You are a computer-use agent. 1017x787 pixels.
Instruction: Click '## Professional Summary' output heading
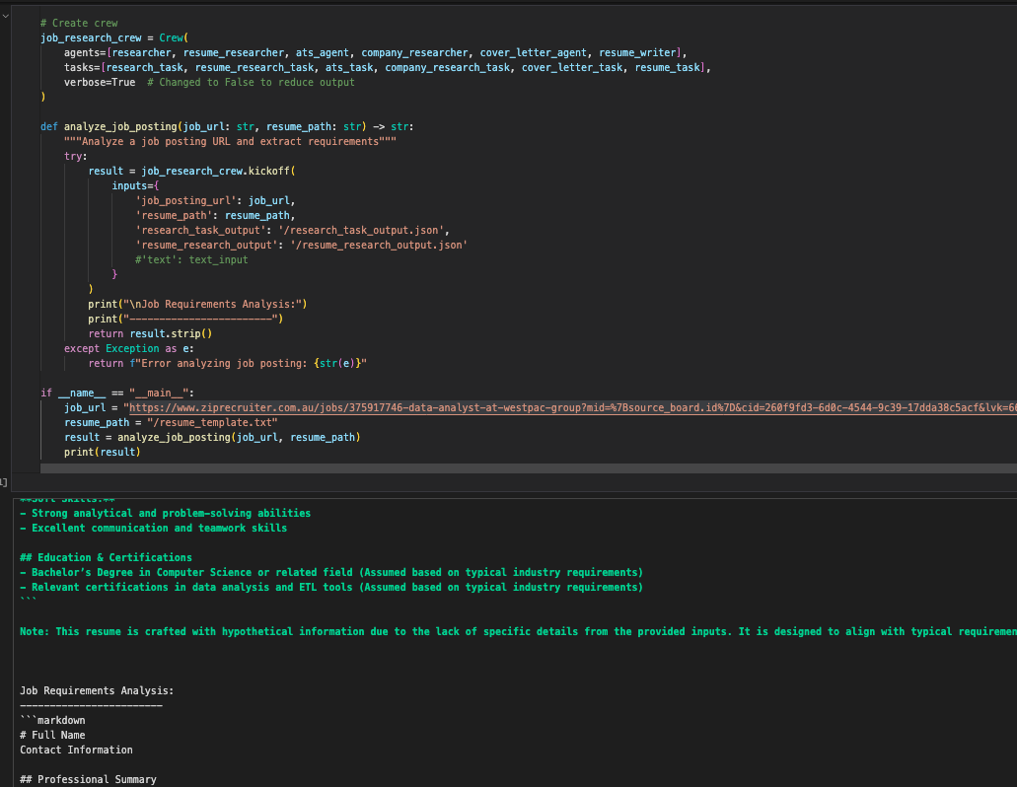pos(88,780)
